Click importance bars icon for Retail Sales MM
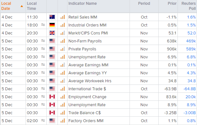 pos(63,17)
